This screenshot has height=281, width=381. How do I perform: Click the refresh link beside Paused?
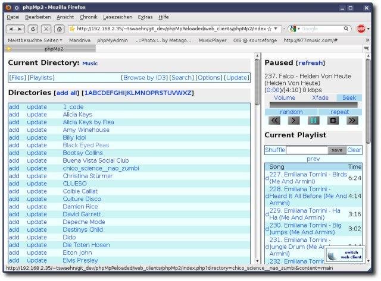[311, 63]
